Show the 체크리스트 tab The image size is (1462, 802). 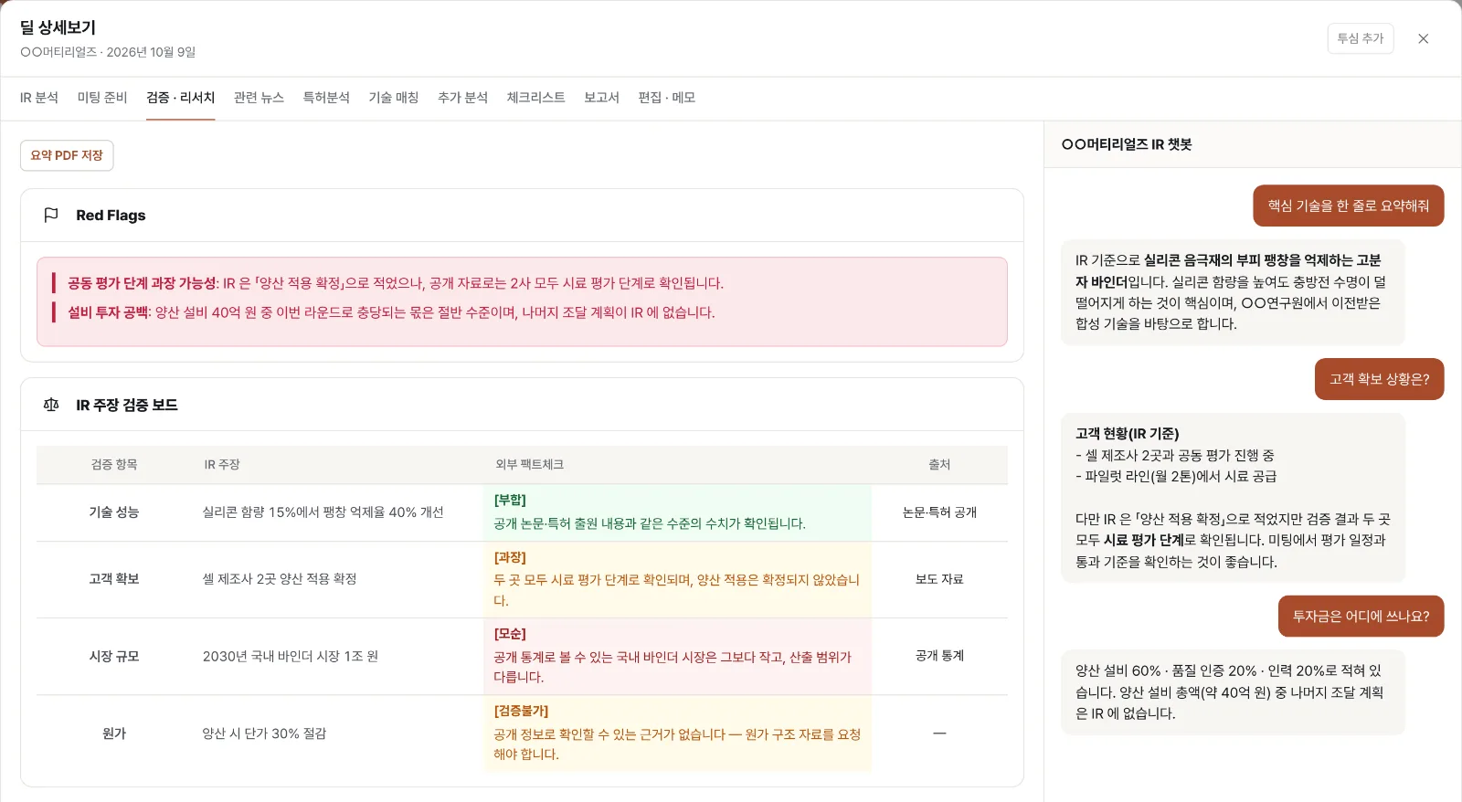(x=536, y=98)
